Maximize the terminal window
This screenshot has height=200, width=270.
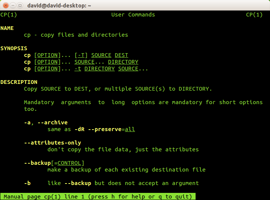point(20,5)
